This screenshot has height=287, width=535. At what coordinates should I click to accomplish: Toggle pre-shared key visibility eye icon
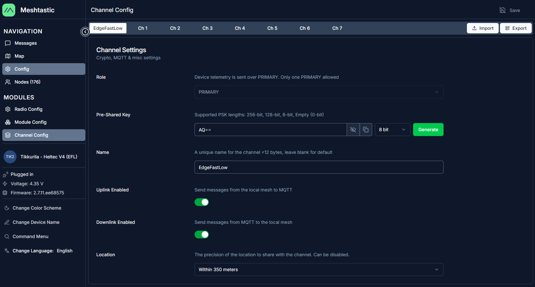(x=353, y=130)
